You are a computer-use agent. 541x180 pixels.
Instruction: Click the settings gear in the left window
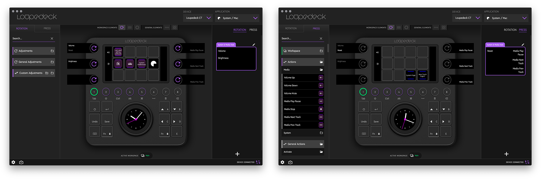13,162
